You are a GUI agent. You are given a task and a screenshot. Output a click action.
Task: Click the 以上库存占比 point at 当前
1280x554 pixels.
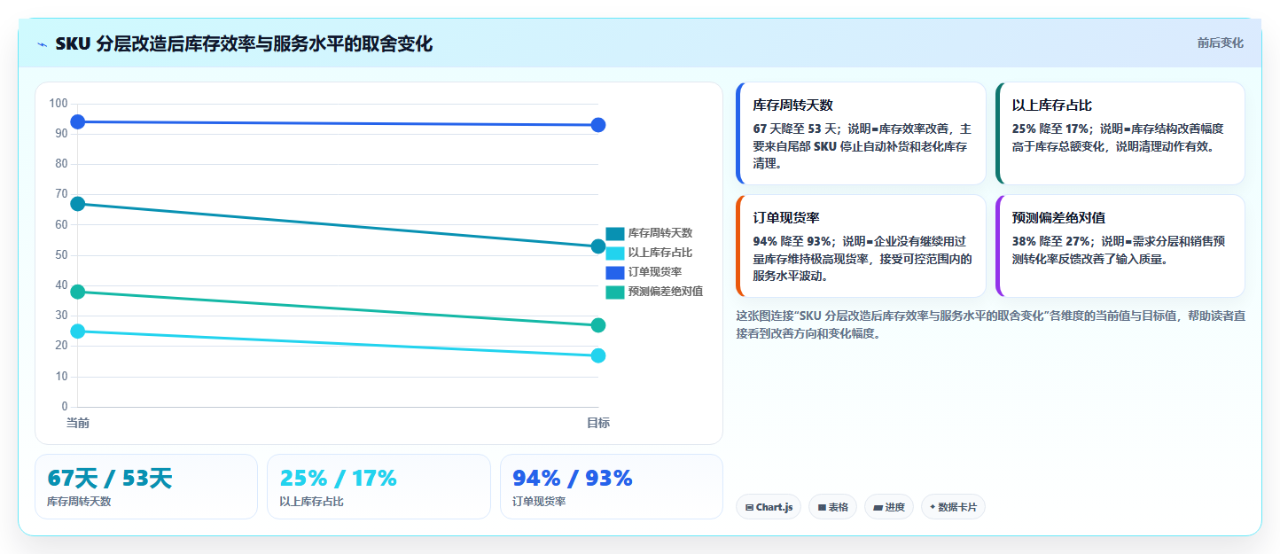(78, 332)
